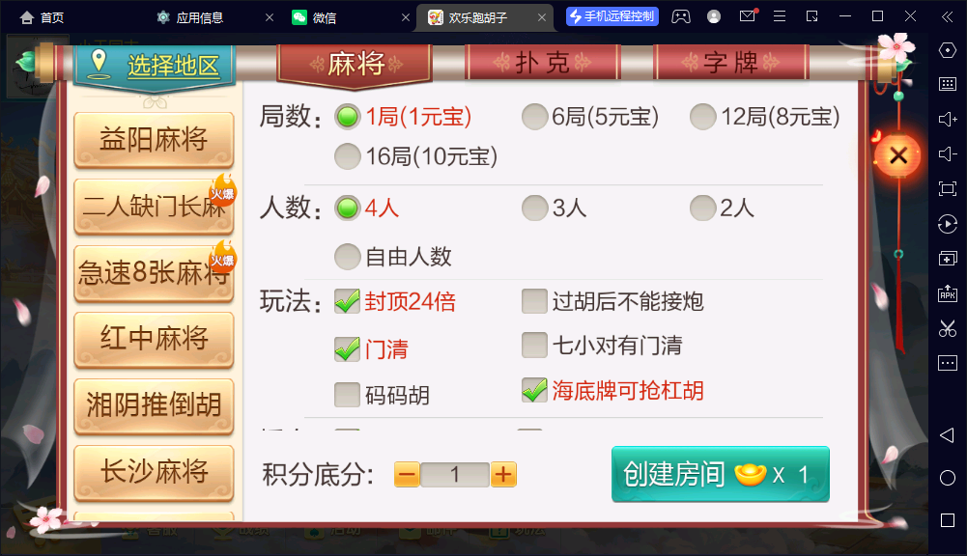Switch to the 扑克 tab

pos(542,62)
